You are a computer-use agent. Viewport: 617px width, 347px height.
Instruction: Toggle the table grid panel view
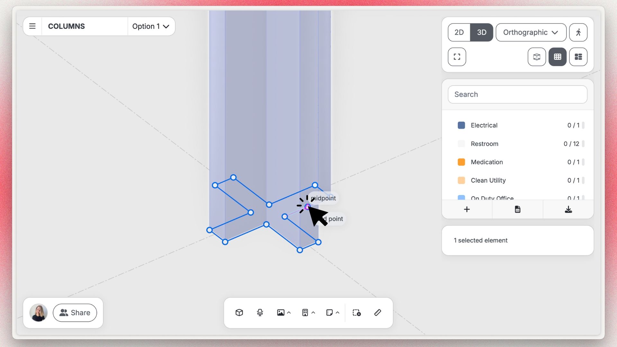557,57
